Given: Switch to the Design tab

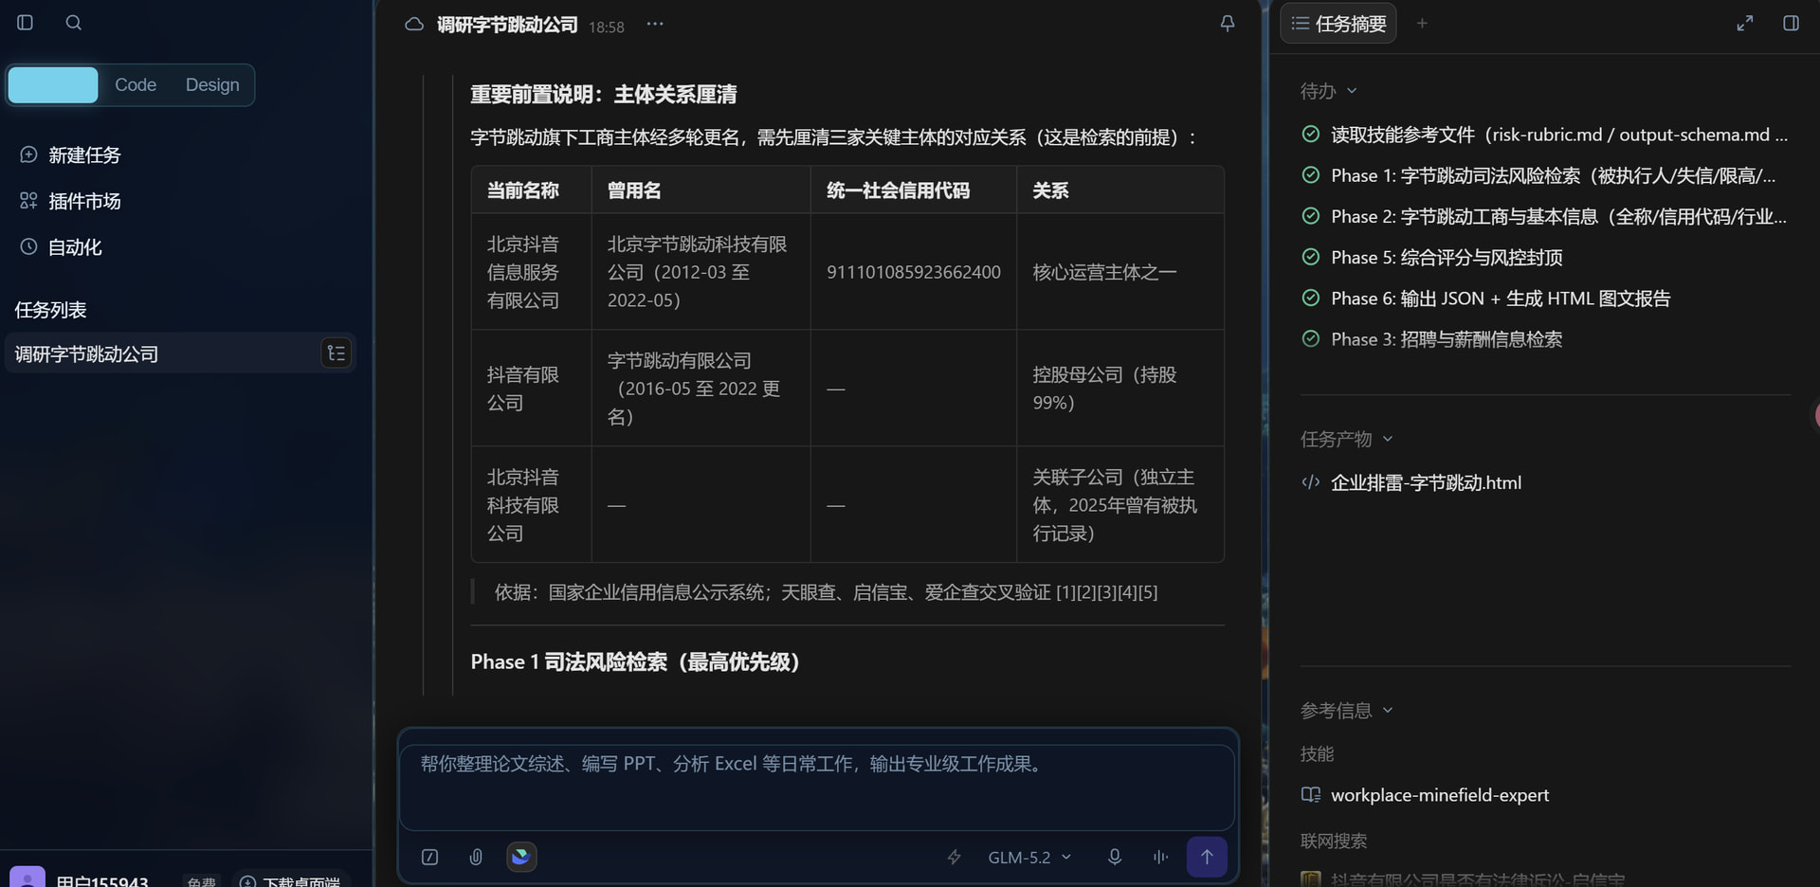Looking at the screenshot, I should tap(212, 84).
